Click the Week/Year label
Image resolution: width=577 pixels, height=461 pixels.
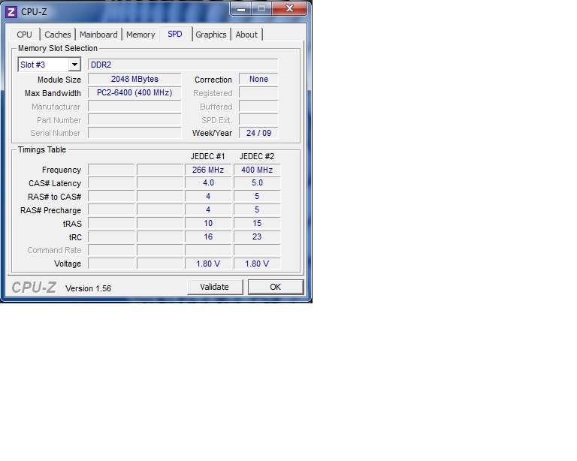[x=213, y=134]
